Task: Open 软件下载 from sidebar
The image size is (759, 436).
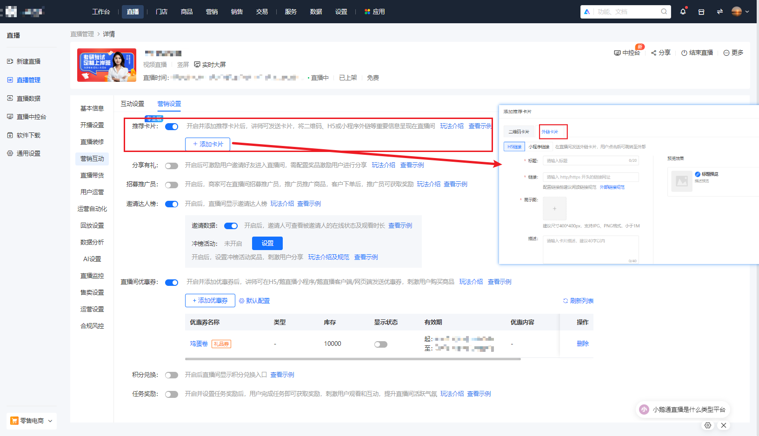Action: [28, 135]
